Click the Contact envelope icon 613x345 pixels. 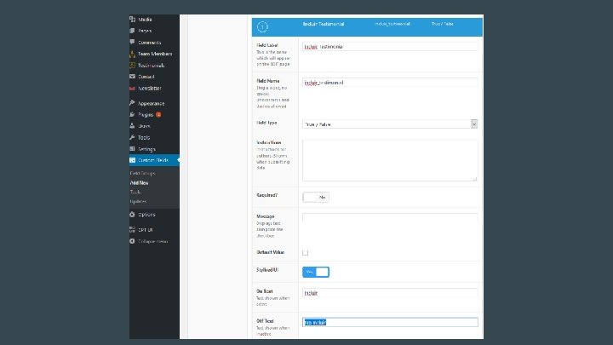click(133, 77)
